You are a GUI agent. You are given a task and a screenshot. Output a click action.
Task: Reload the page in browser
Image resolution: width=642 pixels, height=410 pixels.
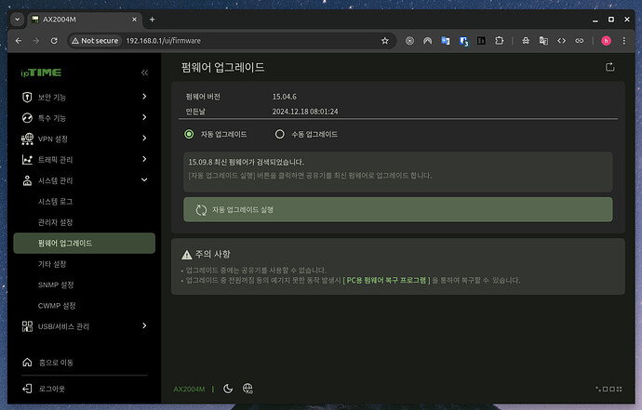(54, 41)
